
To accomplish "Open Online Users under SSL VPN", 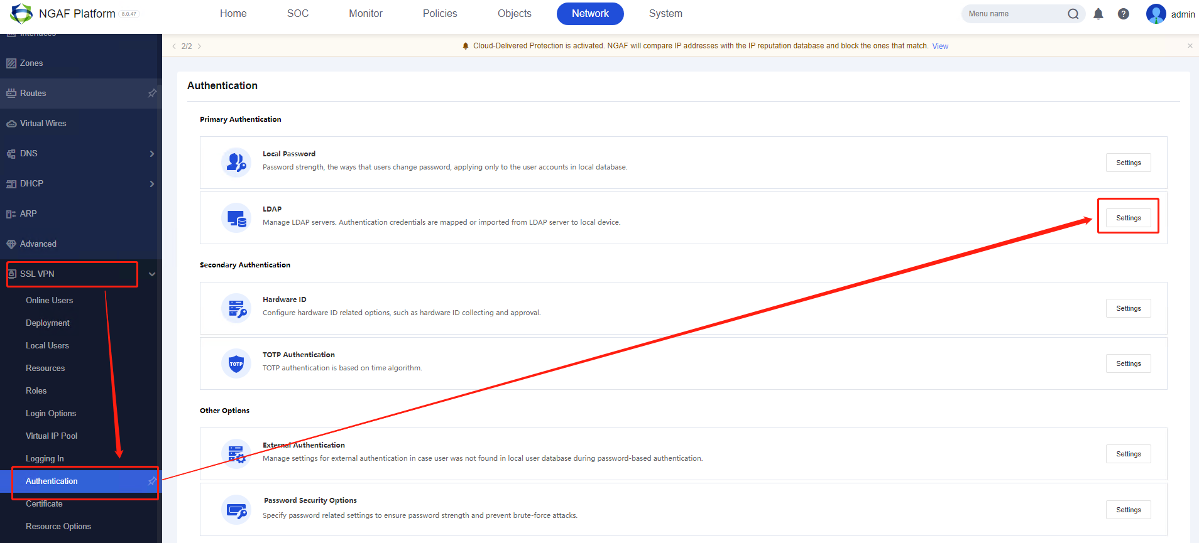I will pyautogui.click(x=49, y=301).
